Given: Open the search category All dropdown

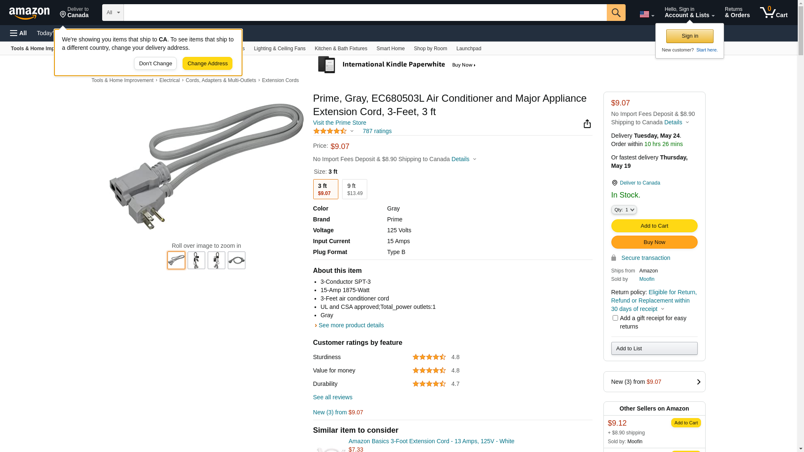Looking at the screenshot, I should tap(113, 13).
